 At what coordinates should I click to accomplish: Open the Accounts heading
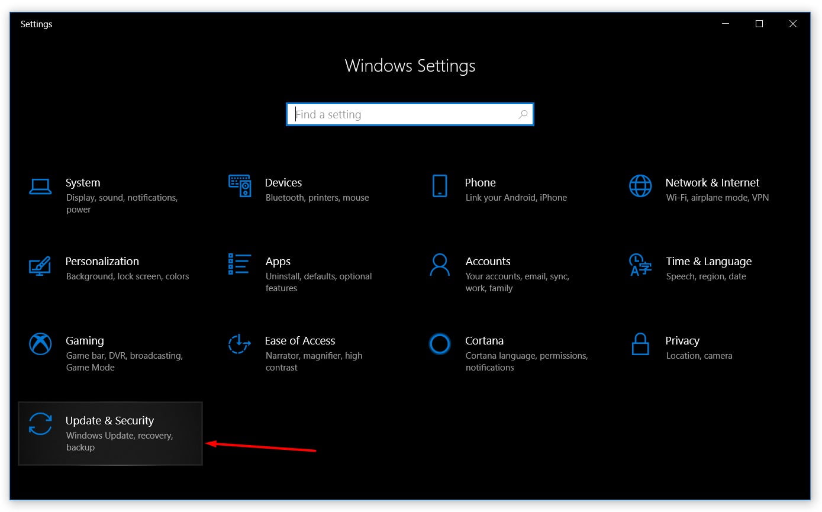click(488, 261)
